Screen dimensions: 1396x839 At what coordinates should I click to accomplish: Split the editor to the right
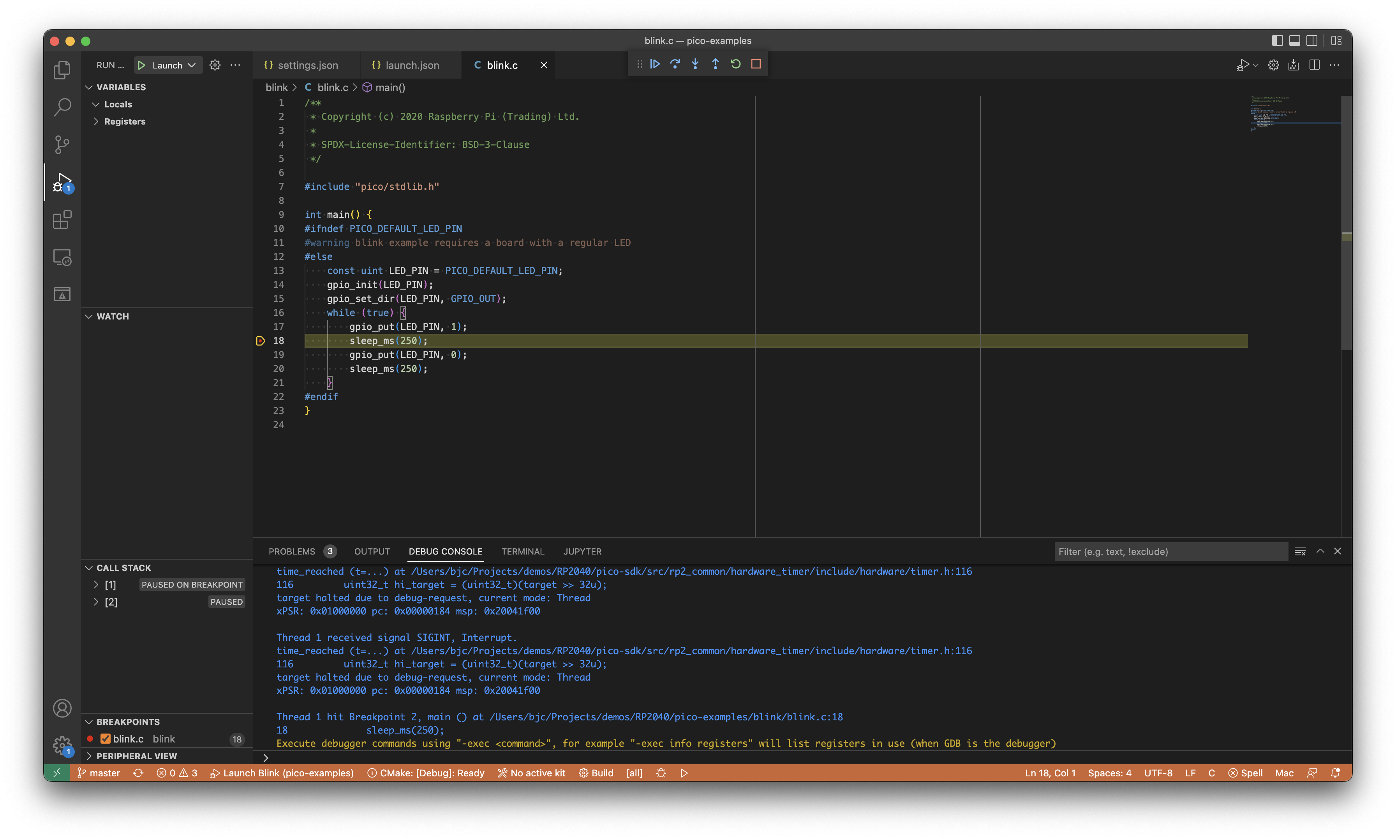click(1314, 66)
